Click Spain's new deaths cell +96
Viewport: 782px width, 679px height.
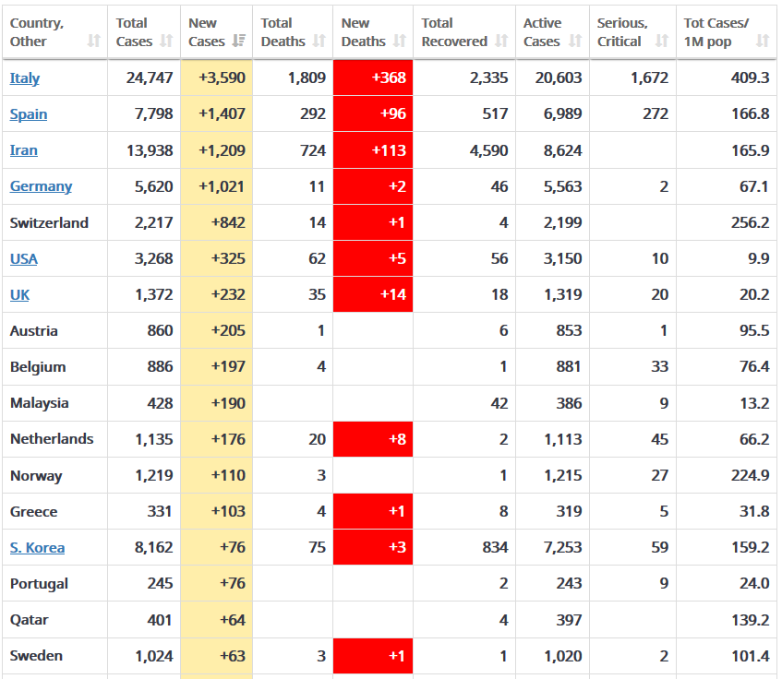click(x=373, y=113)
